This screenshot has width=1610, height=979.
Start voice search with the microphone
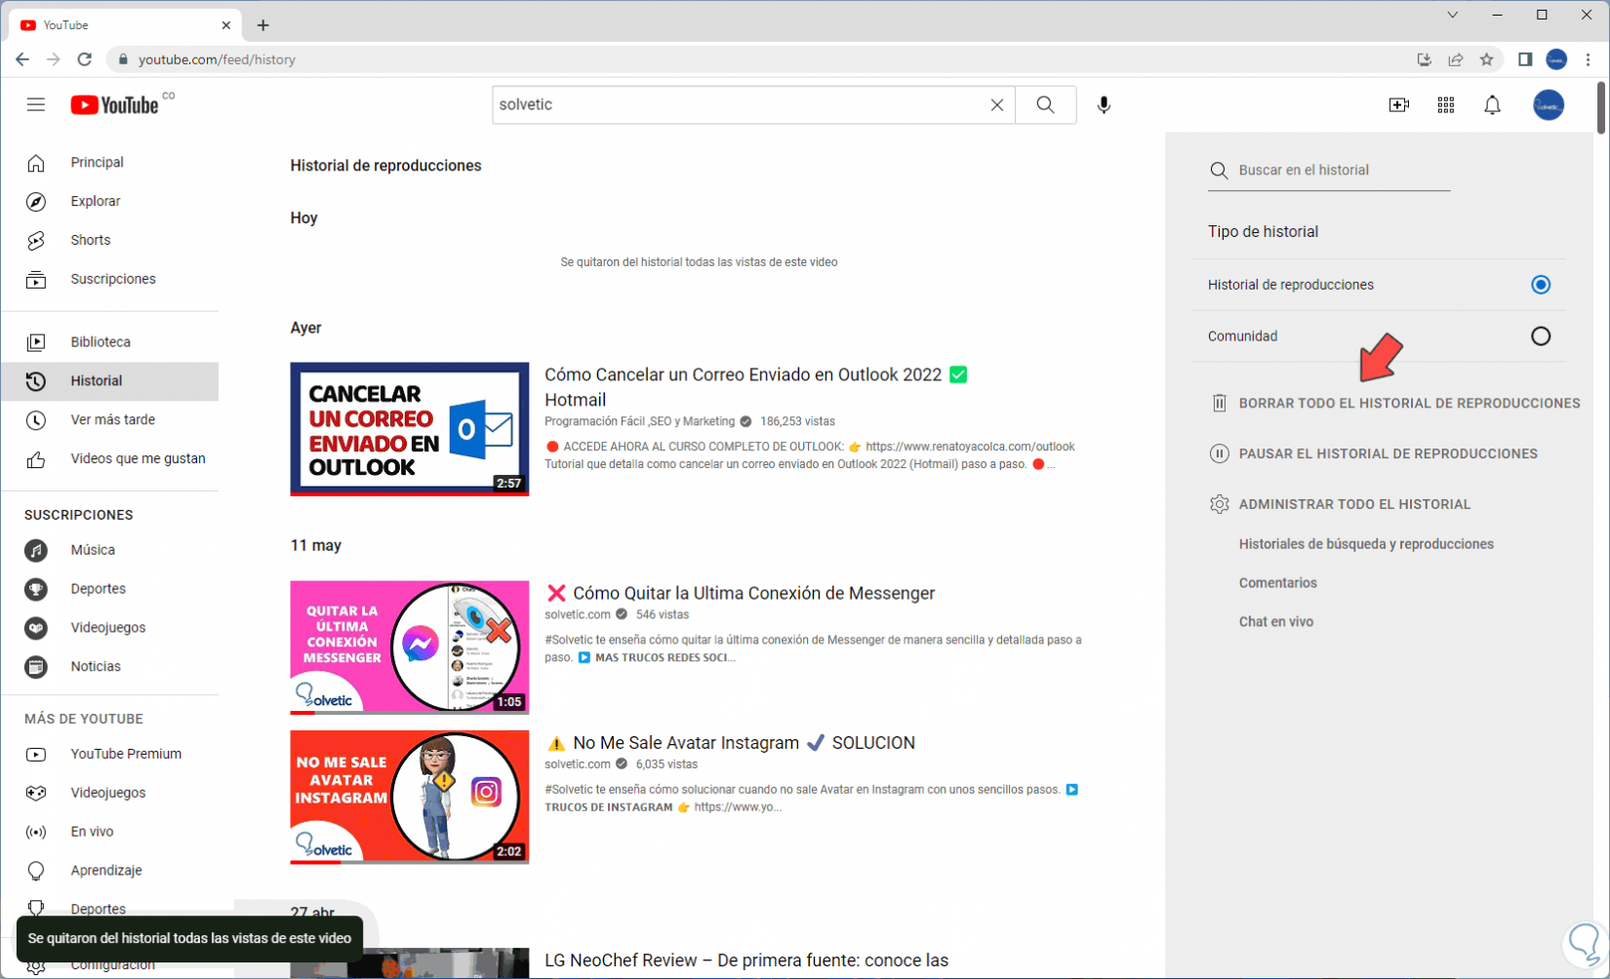point(1104,105)
